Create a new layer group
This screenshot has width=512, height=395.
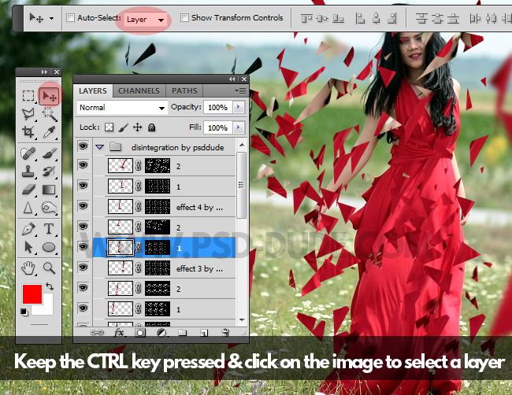tap(183, 333)
